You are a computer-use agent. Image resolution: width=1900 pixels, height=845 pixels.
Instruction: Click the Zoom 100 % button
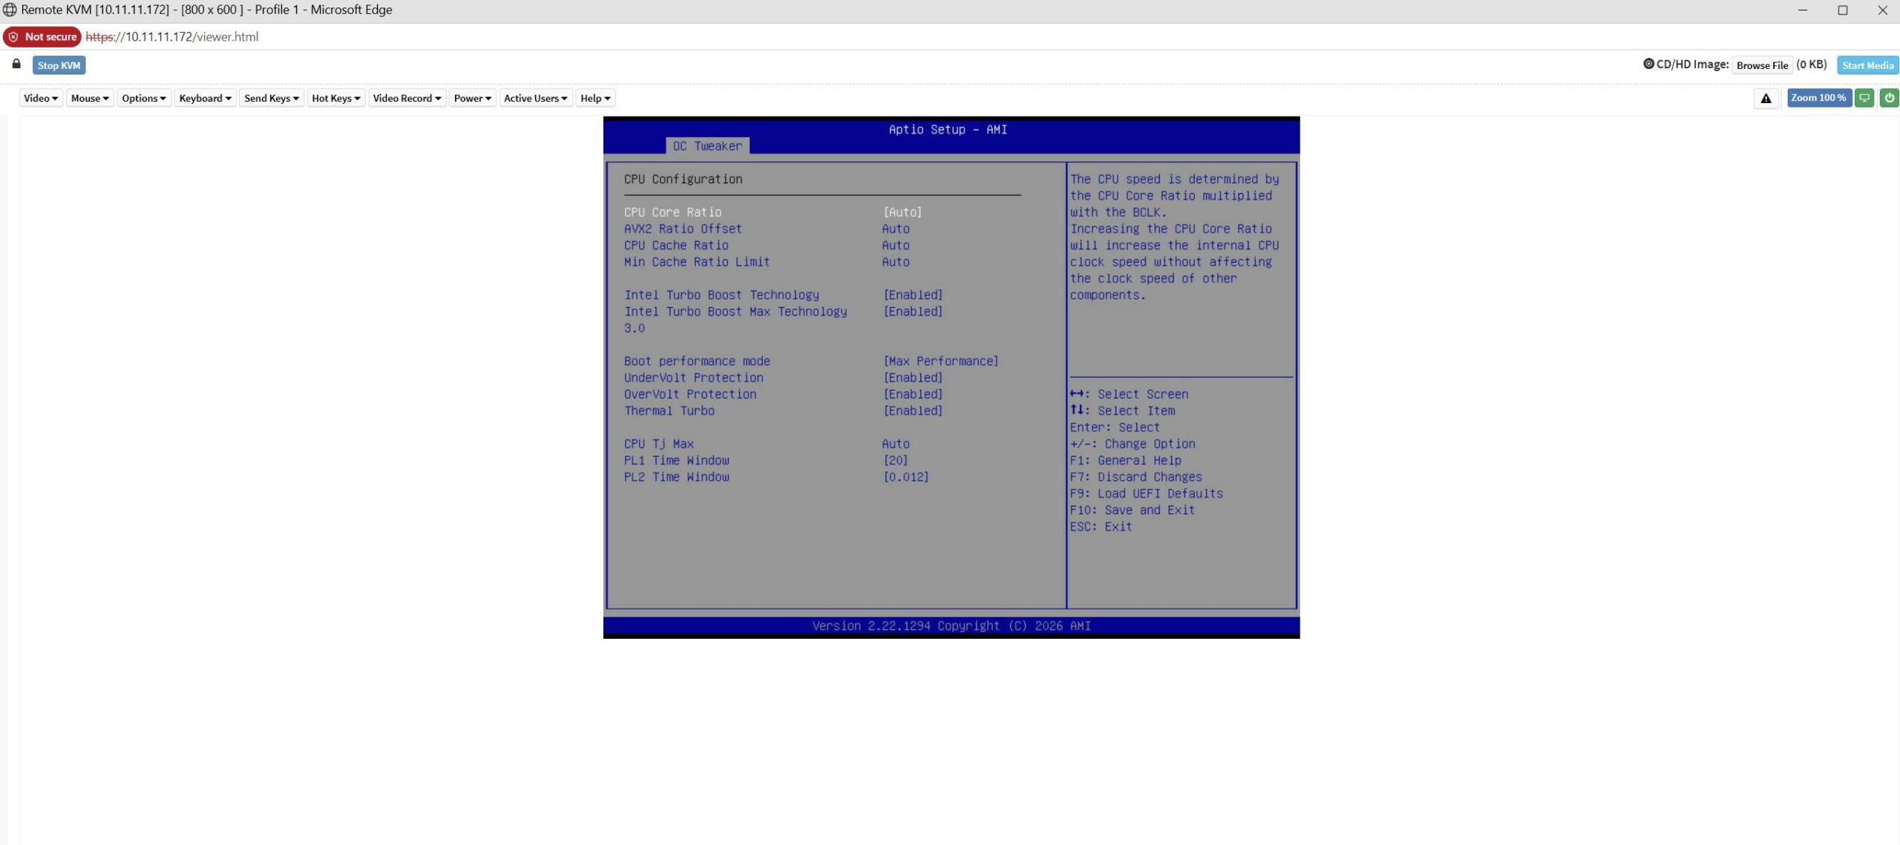tap(1818, 98)
